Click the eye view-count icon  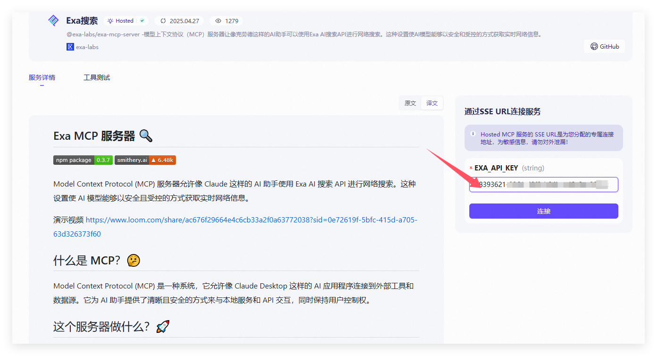click(x=218, y=21)
